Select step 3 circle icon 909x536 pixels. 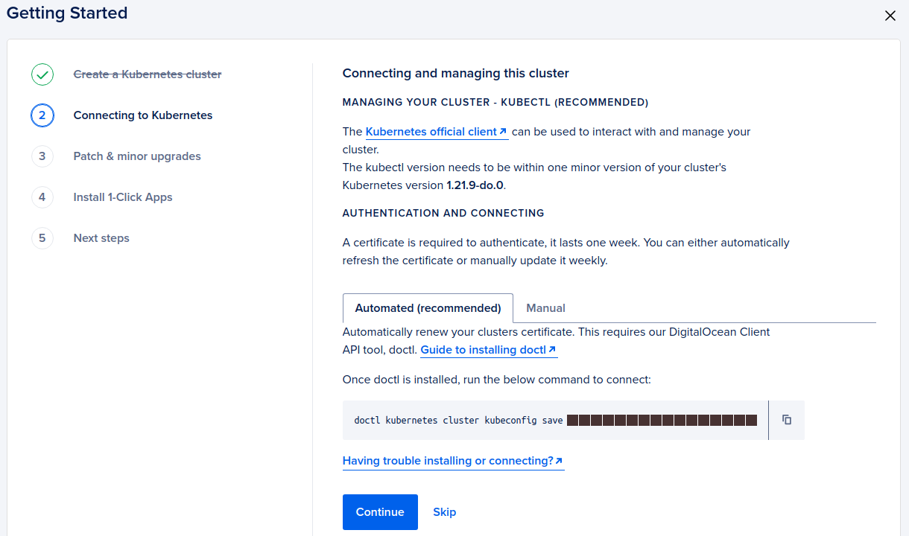[42, 156]
